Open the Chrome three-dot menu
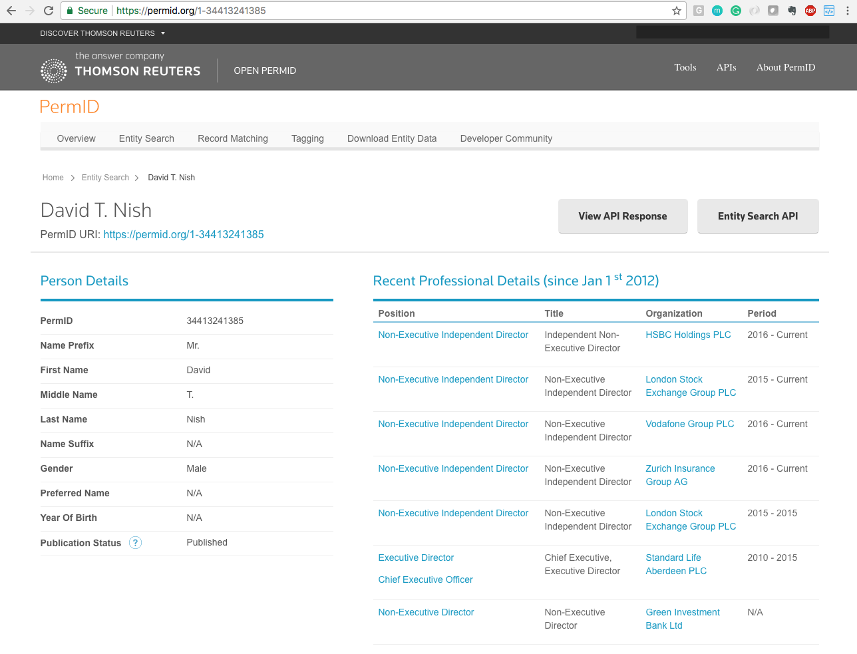The width and height of the screenshot is (857, 654). 848,11
